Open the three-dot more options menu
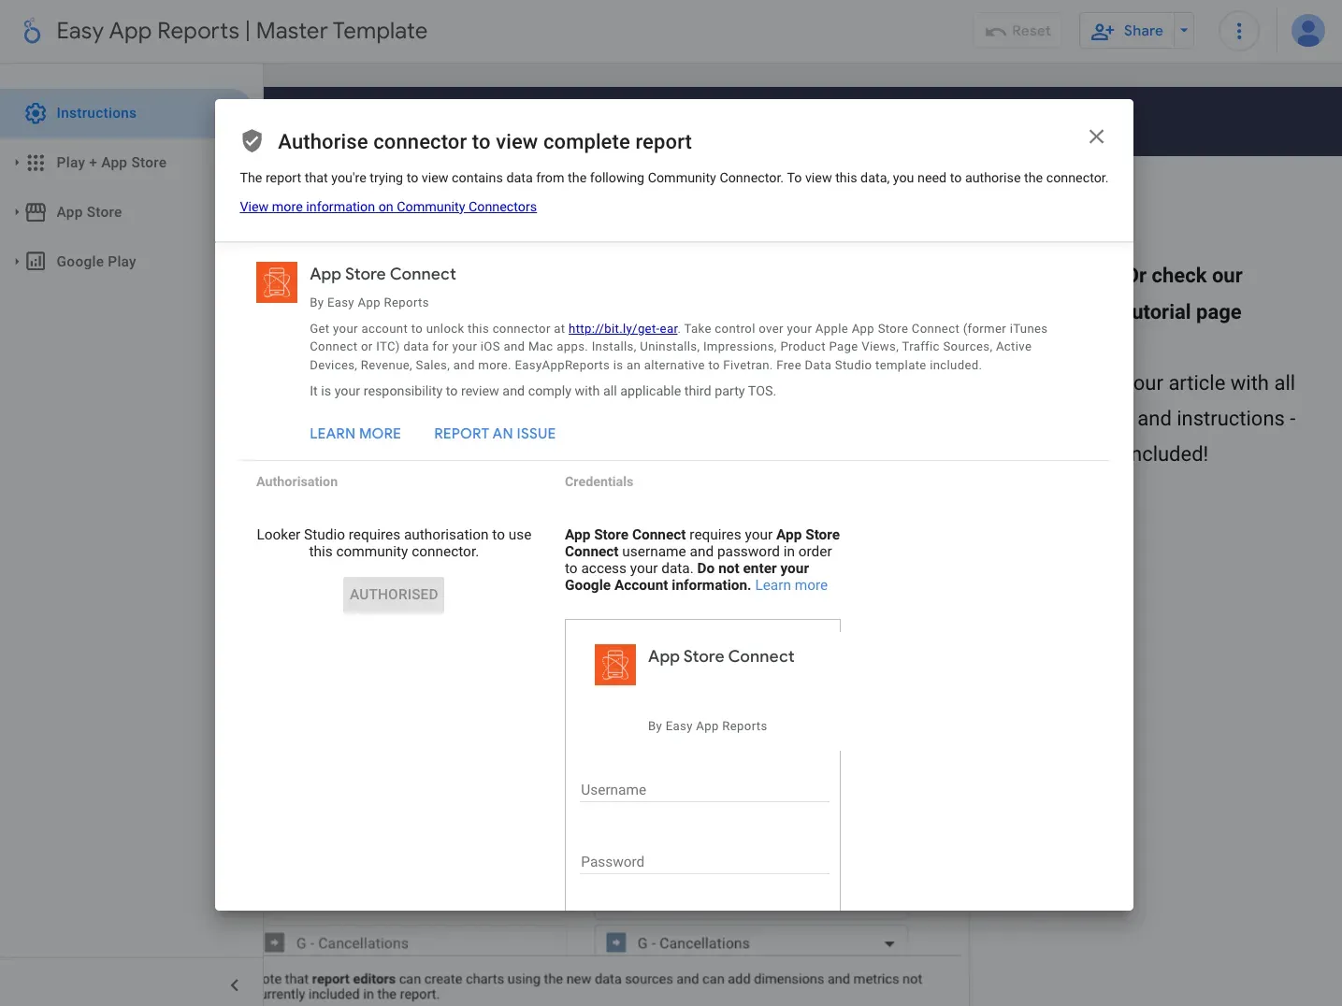The width and height of the screenshot is (1342, 1006). (1239, 31)
